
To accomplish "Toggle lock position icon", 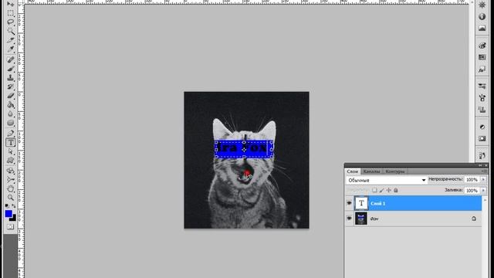I will pyautogui.click(x=389, y=190).
